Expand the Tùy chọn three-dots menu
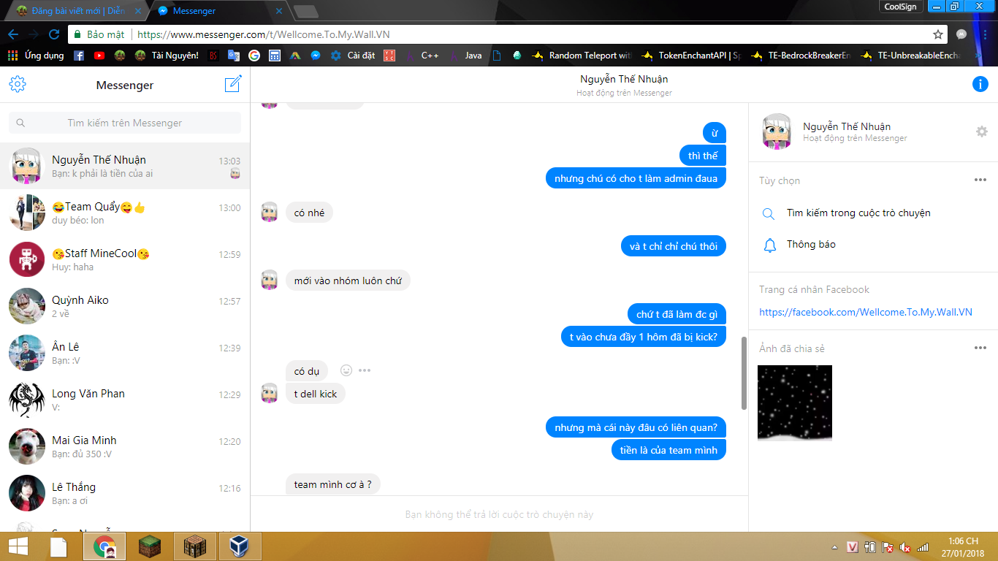Screen dimensions: 998x561 (980, 180)
